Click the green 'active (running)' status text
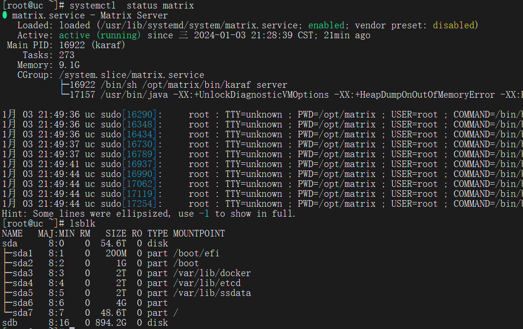Image resolution: width=523 pixels, height=329 pixels. click(100, 35)
